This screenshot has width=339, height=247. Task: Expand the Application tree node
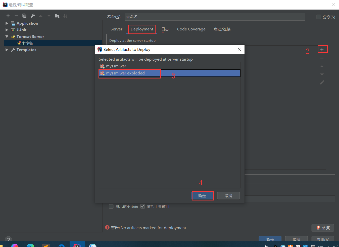7,23
